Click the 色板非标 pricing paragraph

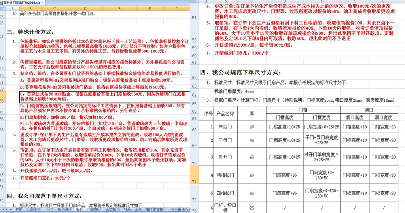click(x=104, y=47)
